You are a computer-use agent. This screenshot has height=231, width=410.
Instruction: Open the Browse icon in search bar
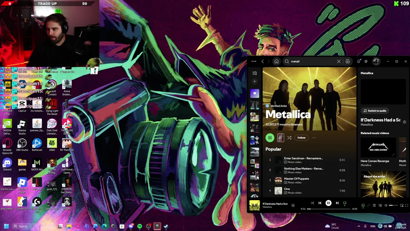(348, 61)
